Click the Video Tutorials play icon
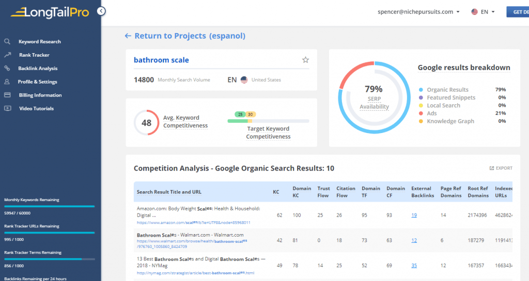 coord(7,108)
